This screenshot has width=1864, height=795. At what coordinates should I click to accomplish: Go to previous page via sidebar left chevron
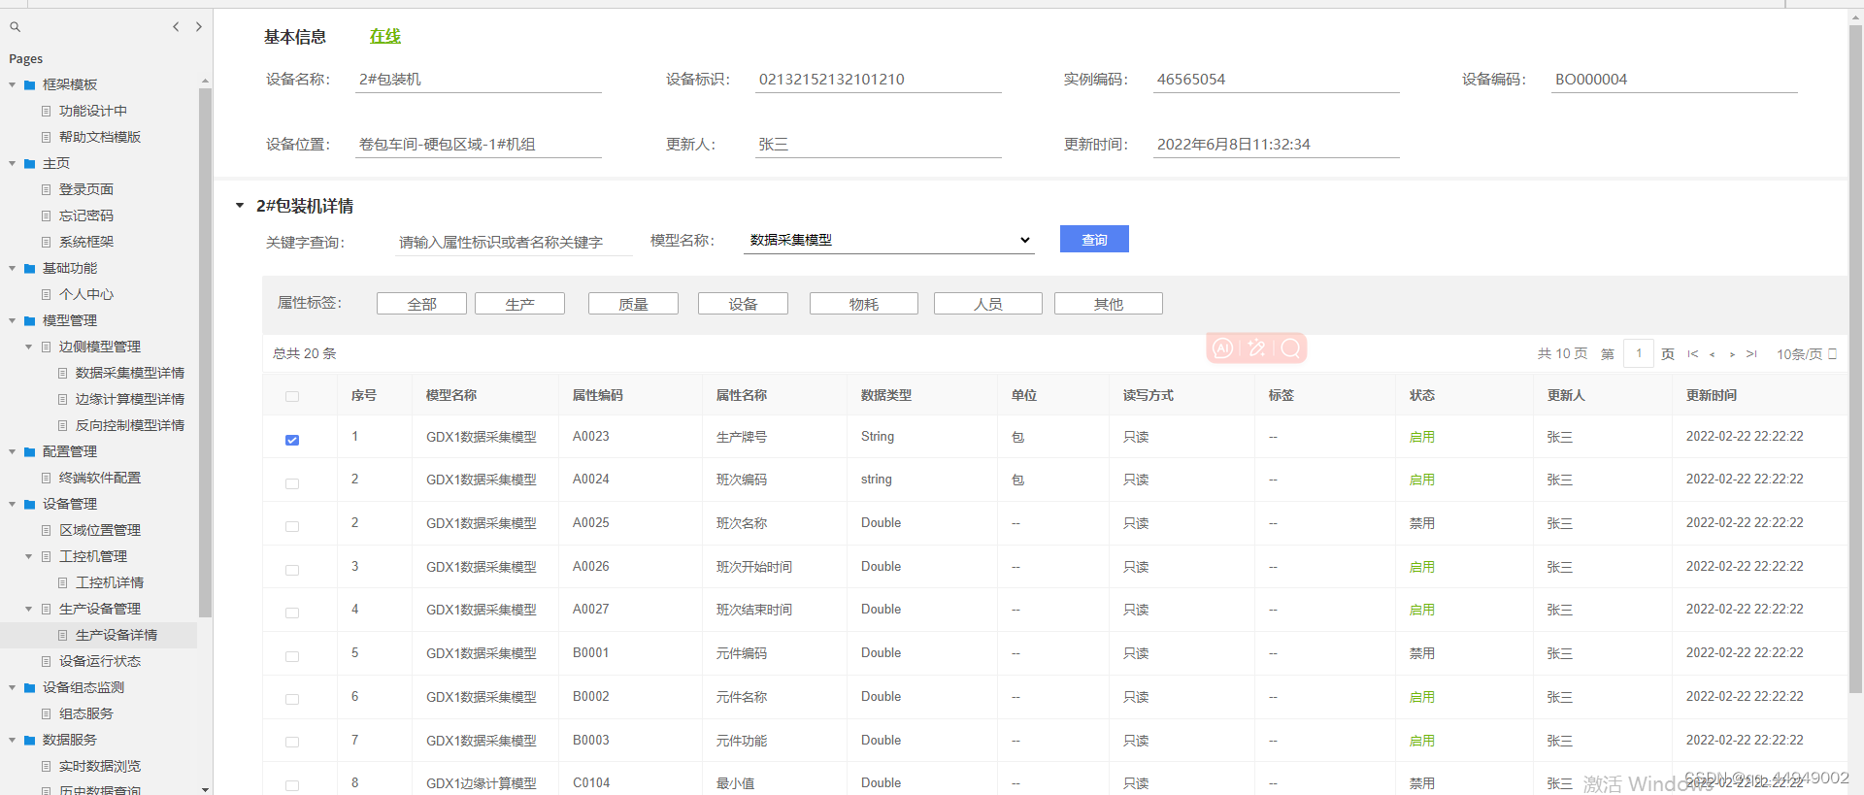click(176, 27)
